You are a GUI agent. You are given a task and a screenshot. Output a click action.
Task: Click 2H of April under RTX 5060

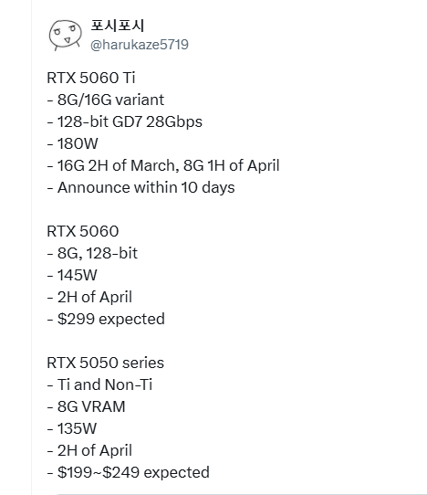[x=89, y=298]
